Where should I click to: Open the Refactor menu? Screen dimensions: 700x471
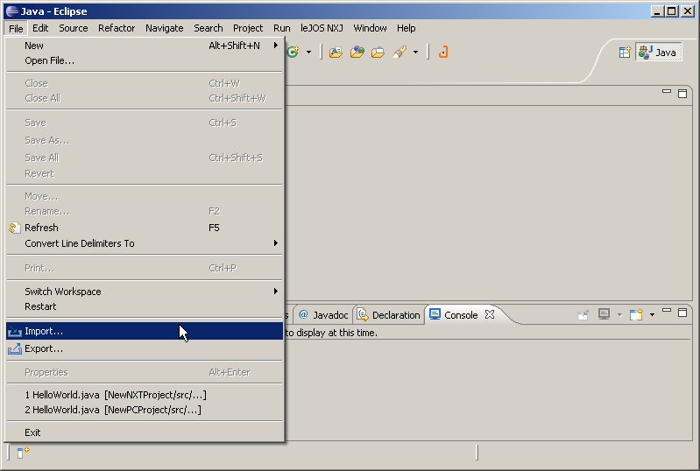tap(117, 28)
